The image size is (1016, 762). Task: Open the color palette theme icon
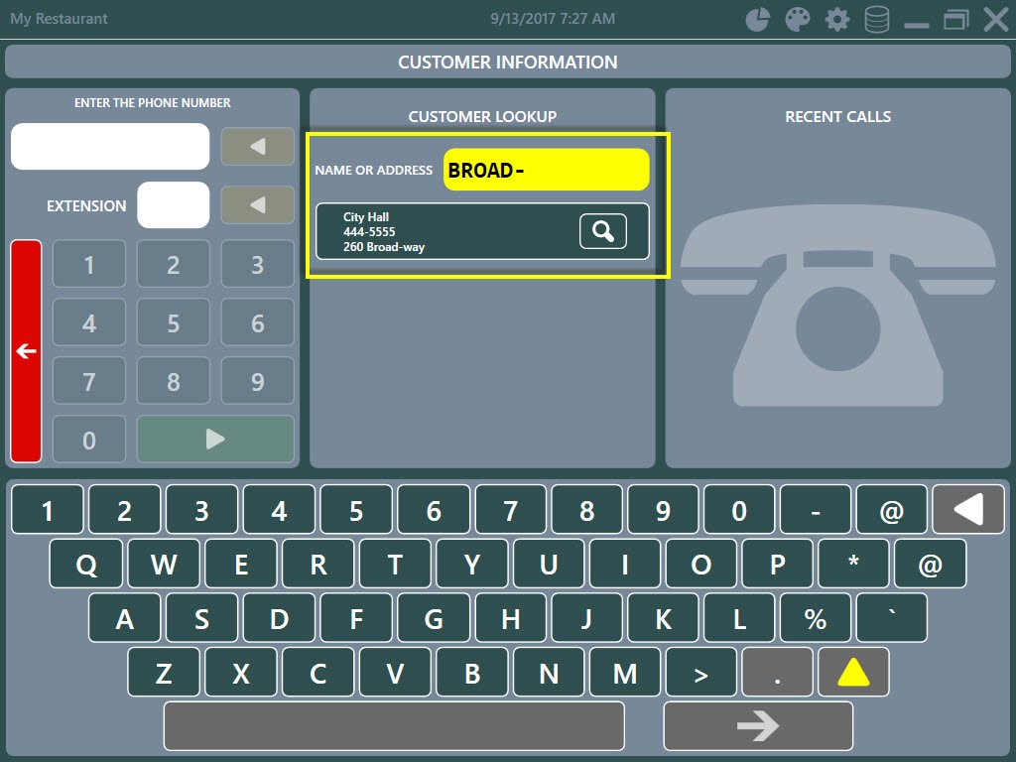(x=798, y=20)
